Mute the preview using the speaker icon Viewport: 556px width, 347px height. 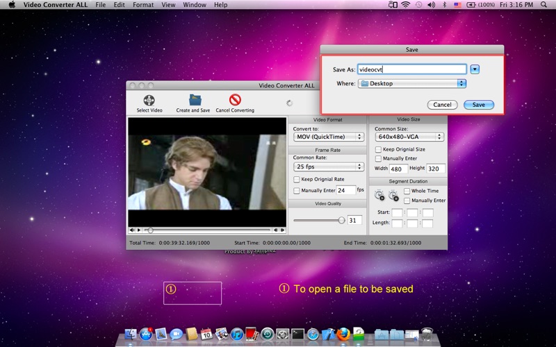tap(132, 230)
